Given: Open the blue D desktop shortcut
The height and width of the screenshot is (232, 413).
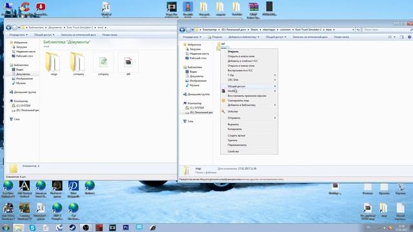Looking at the screenshot, I should click(74, 189).
